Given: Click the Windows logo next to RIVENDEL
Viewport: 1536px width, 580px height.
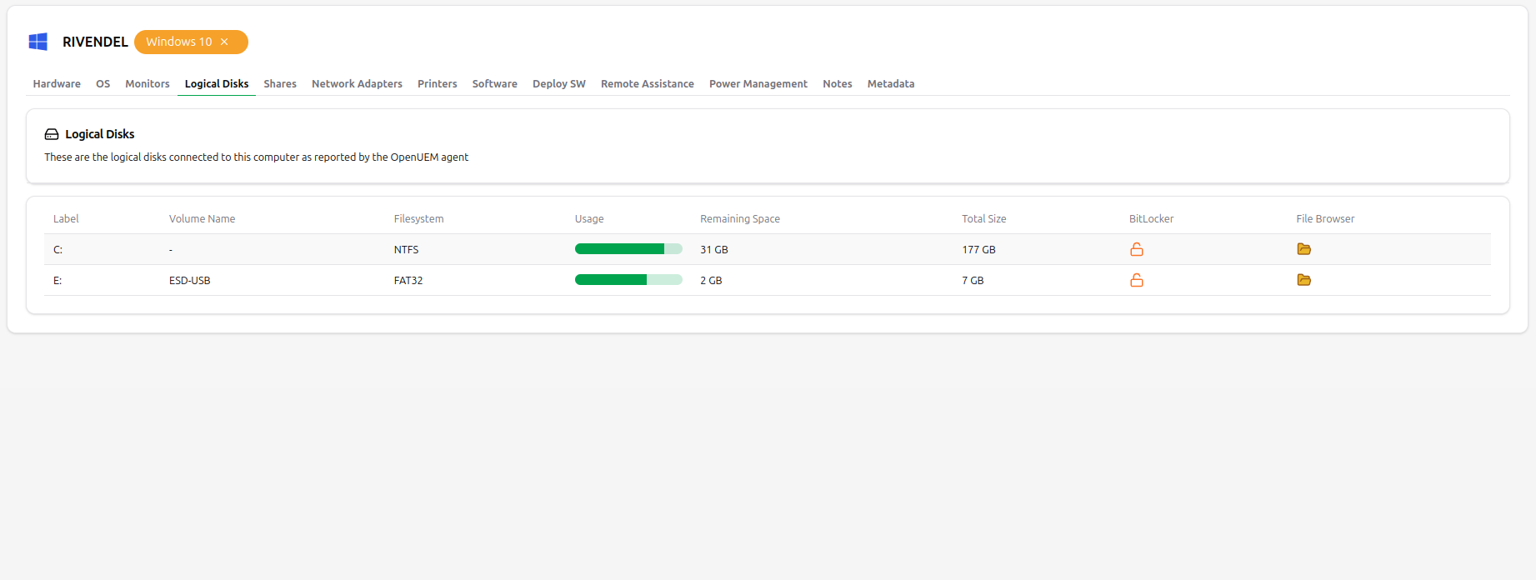Looking at the screenshot, I should [x=38, y=42].
